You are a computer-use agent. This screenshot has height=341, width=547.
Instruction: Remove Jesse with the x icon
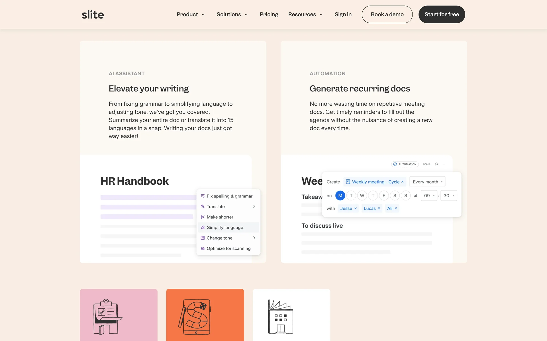356,208
